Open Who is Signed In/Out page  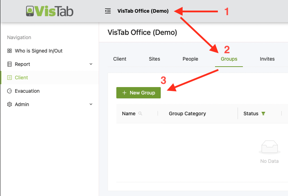38,51
